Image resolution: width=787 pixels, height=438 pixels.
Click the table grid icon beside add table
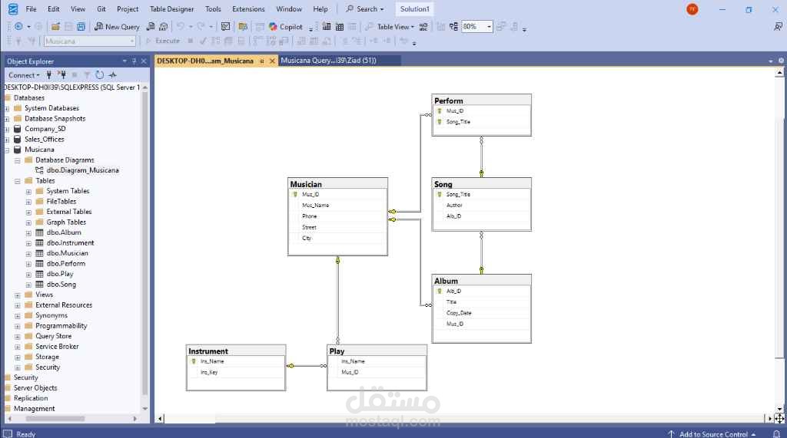coord(340,27)
